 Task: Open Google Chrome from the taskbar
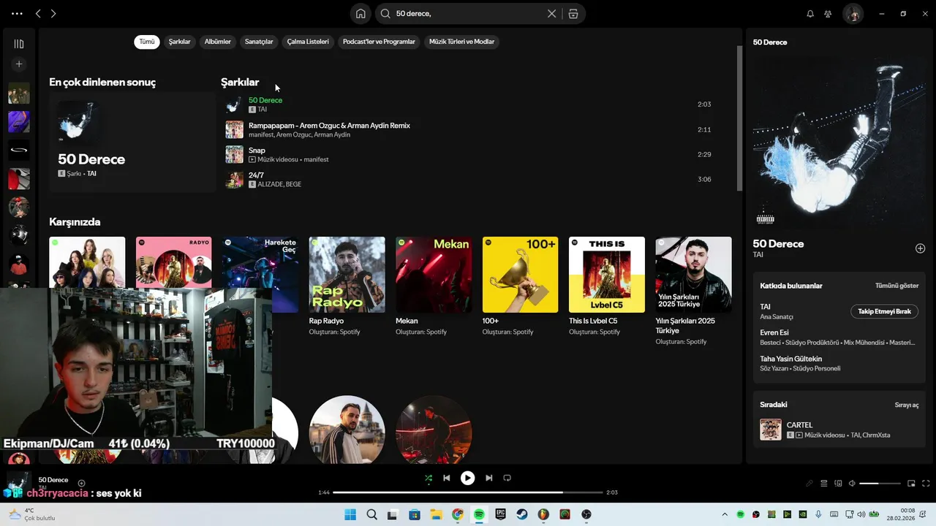[x=458, y=514]
